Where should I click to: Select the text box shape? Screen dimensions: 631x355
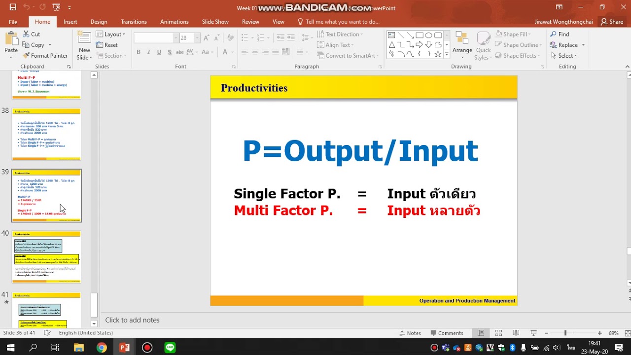coord(391,35)
